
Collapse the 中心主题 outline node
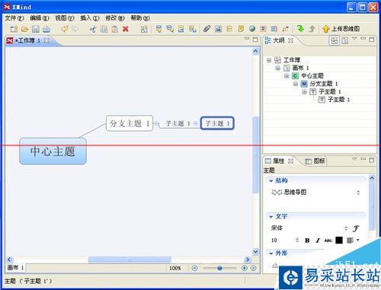287,76
